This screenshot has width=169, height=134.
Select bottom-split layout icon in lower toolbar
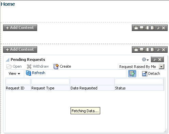(141, 50)
